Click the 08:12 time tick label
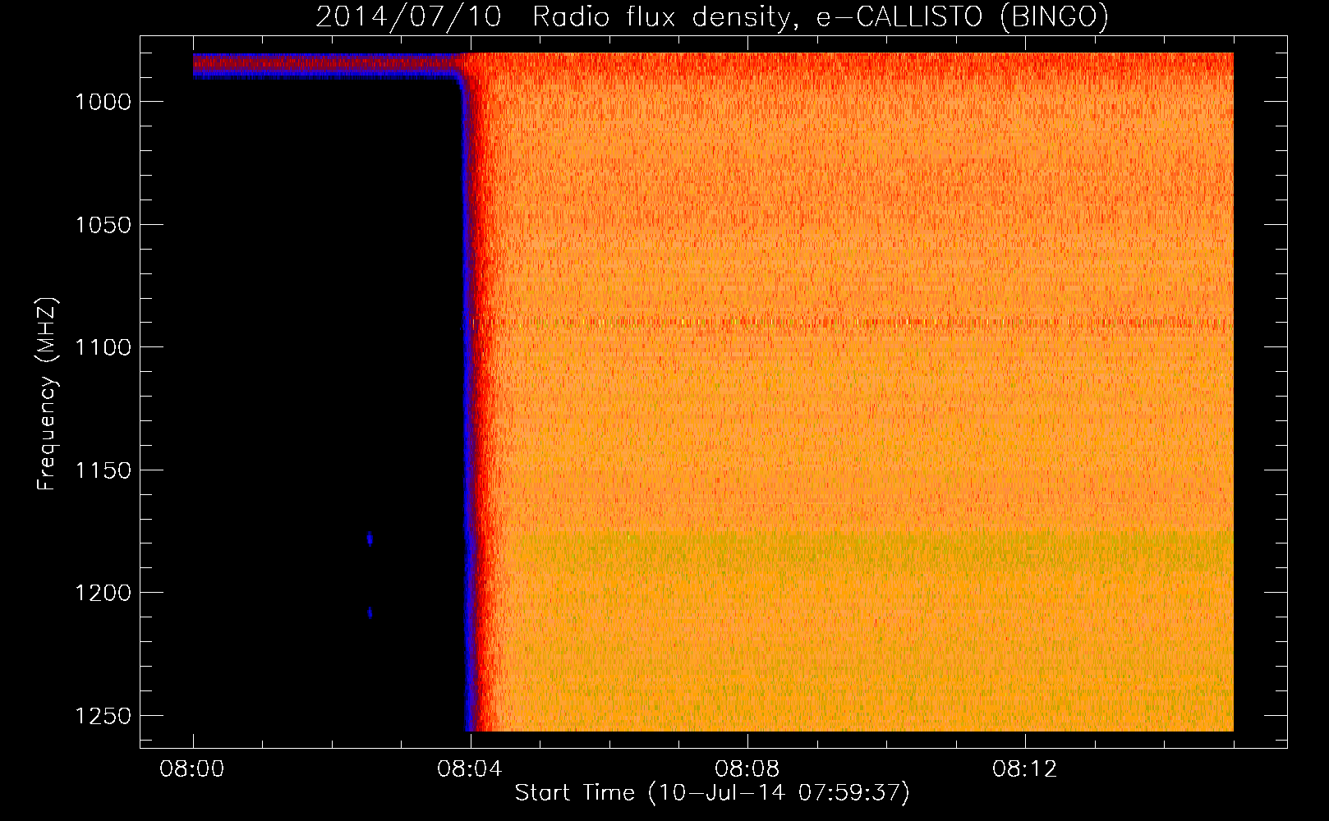Screen dimensions: 1329x821 (1025, 769)
